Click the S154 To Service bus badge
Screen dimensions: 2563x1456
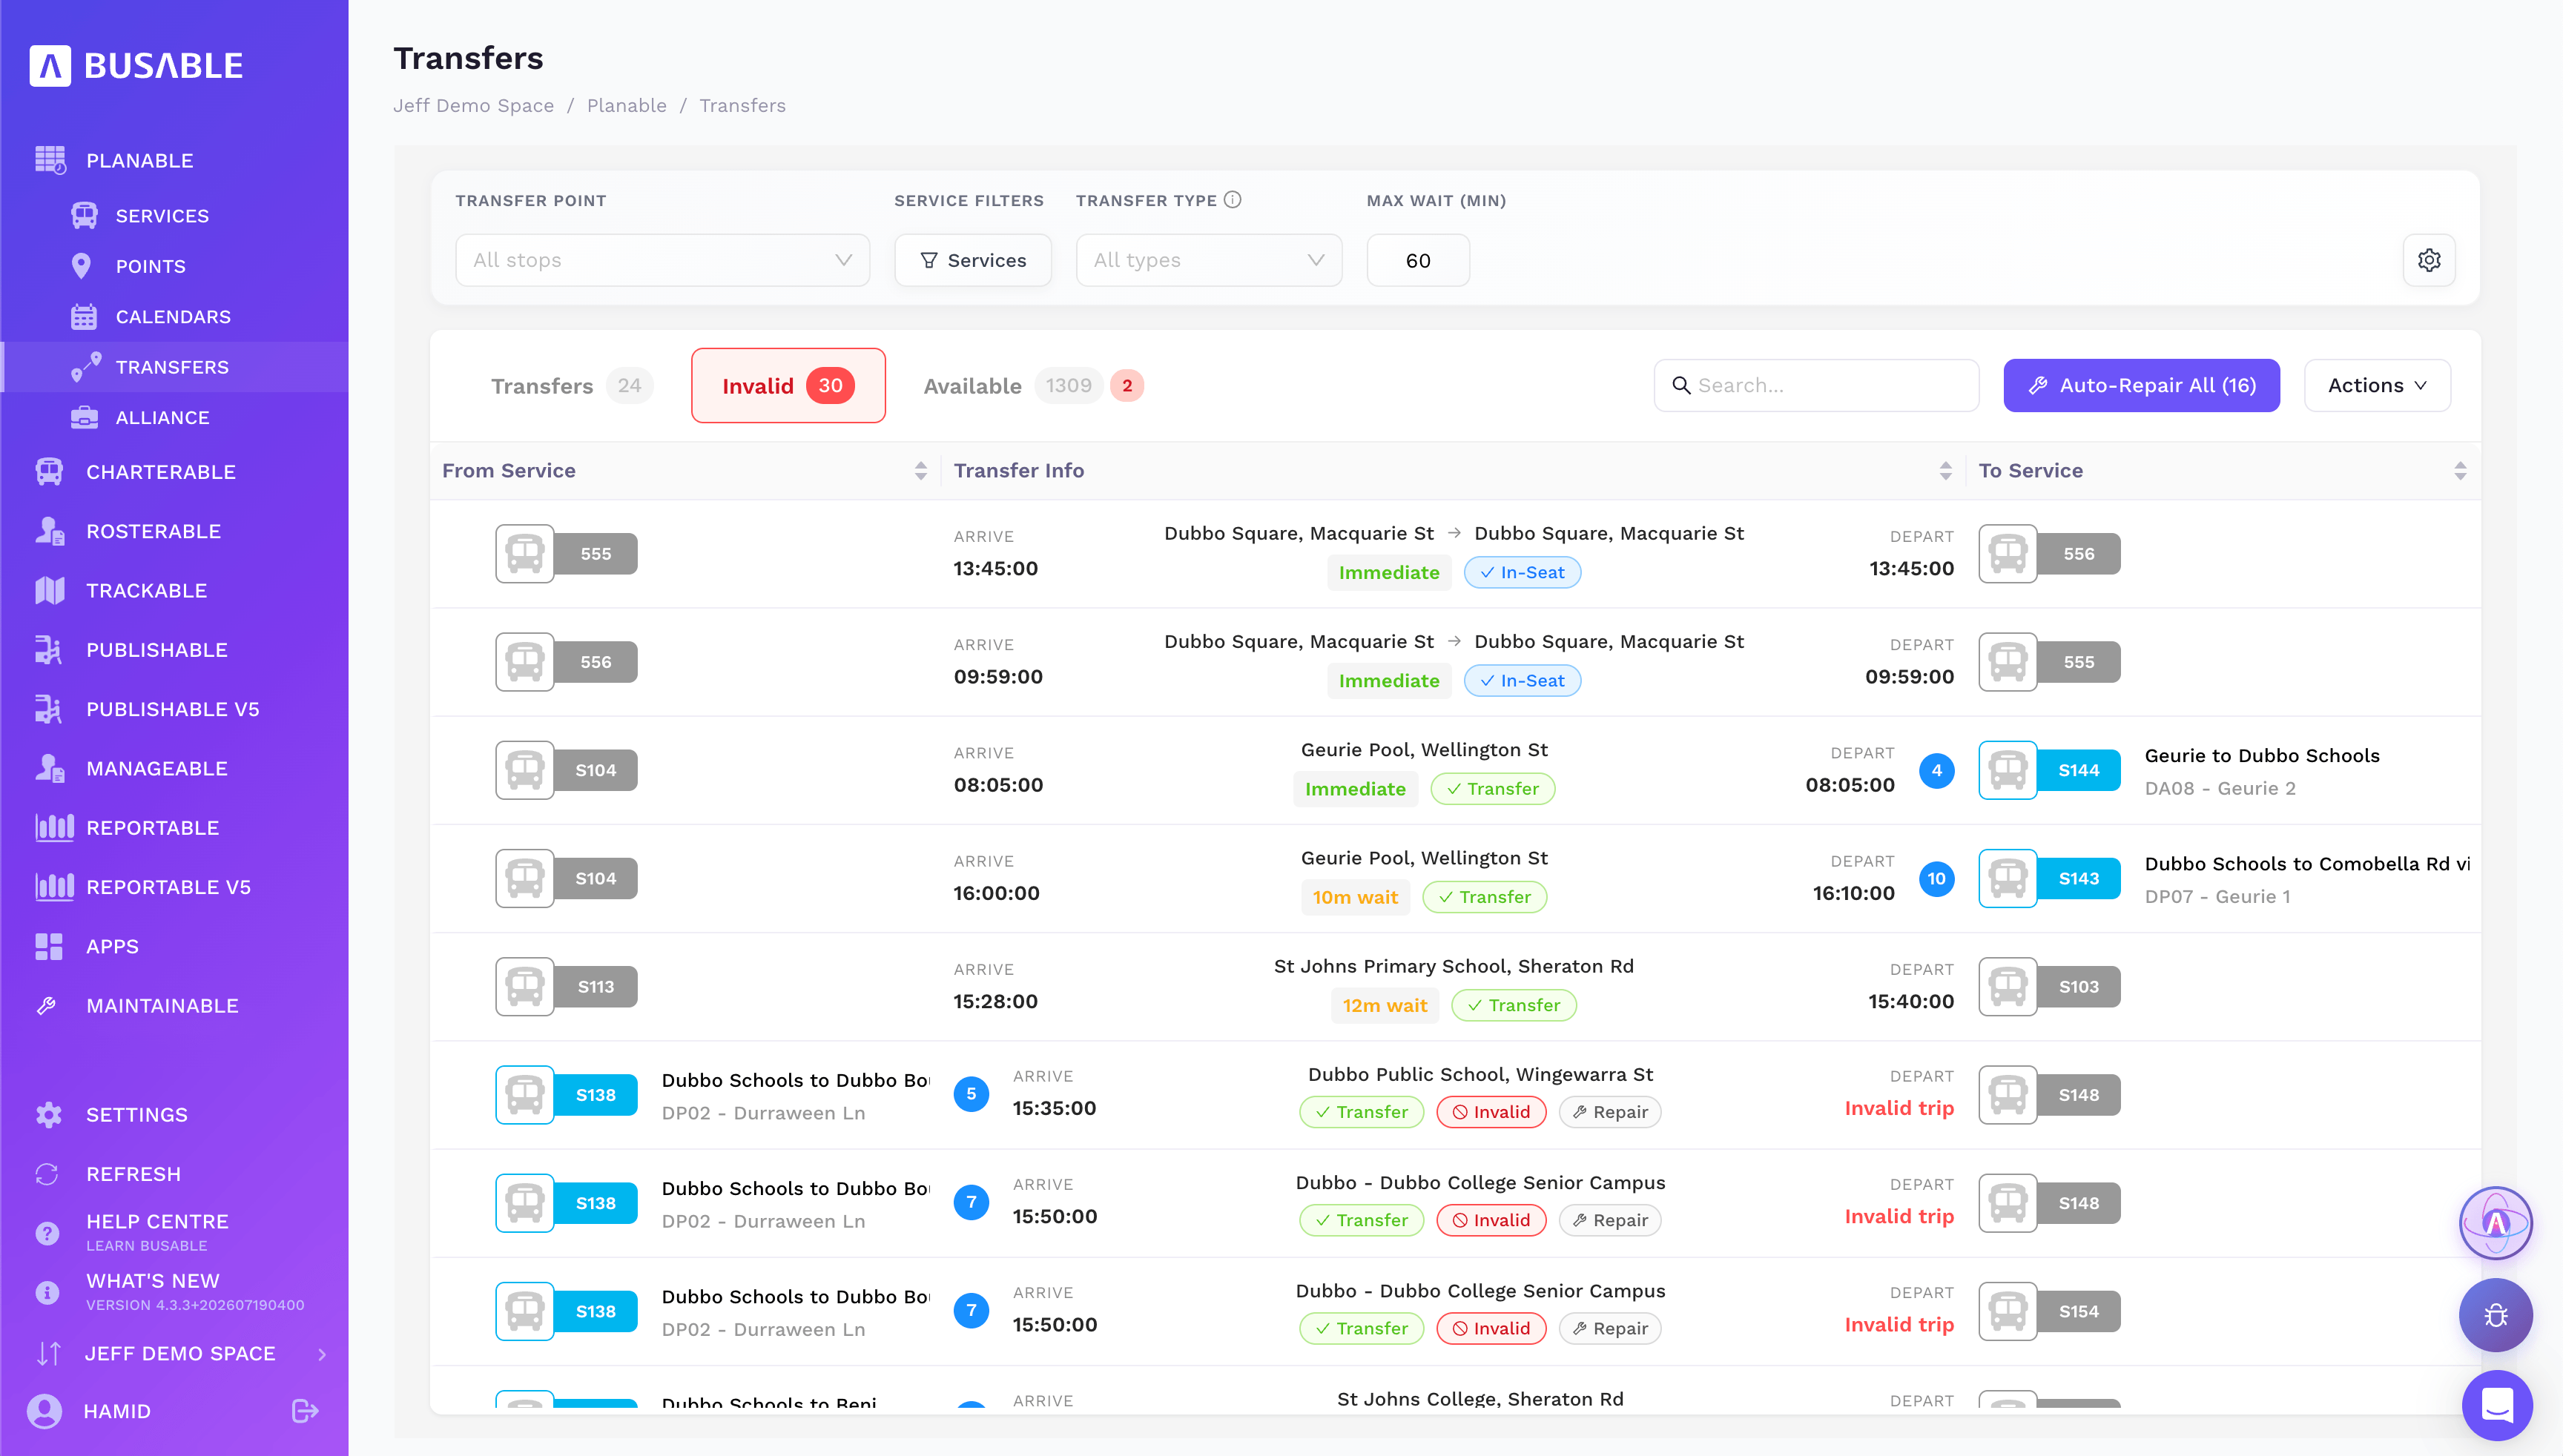(x=2049, y=1311)
